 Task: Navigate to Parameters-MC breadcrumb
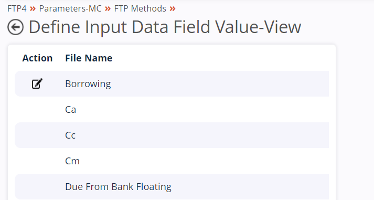[x=70, y=8]
